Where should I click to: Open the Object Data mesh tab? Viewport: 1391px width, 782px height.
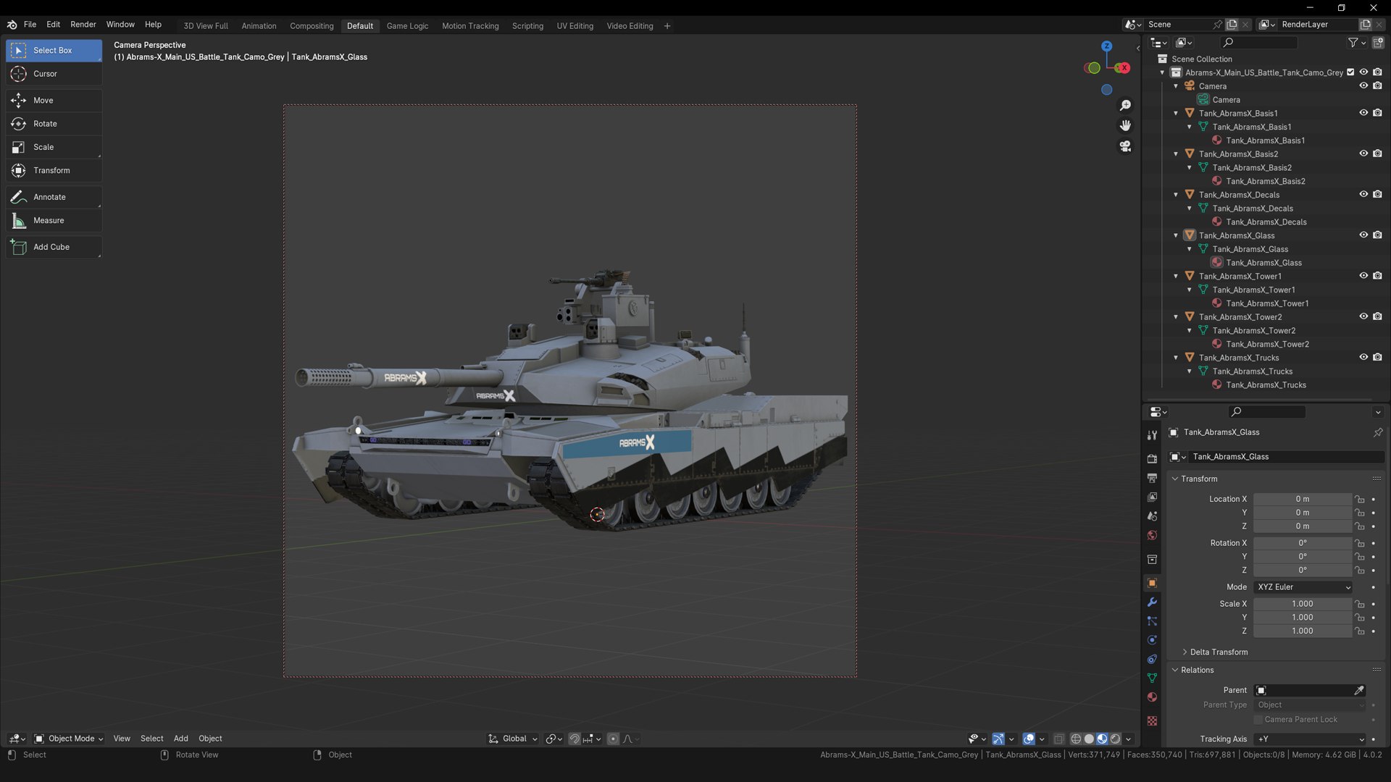(x=1152, y=678)
